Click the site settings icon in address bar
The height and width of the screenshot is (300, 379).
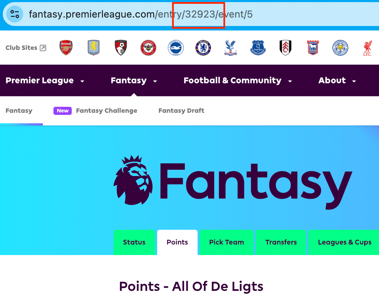[15, 14]
